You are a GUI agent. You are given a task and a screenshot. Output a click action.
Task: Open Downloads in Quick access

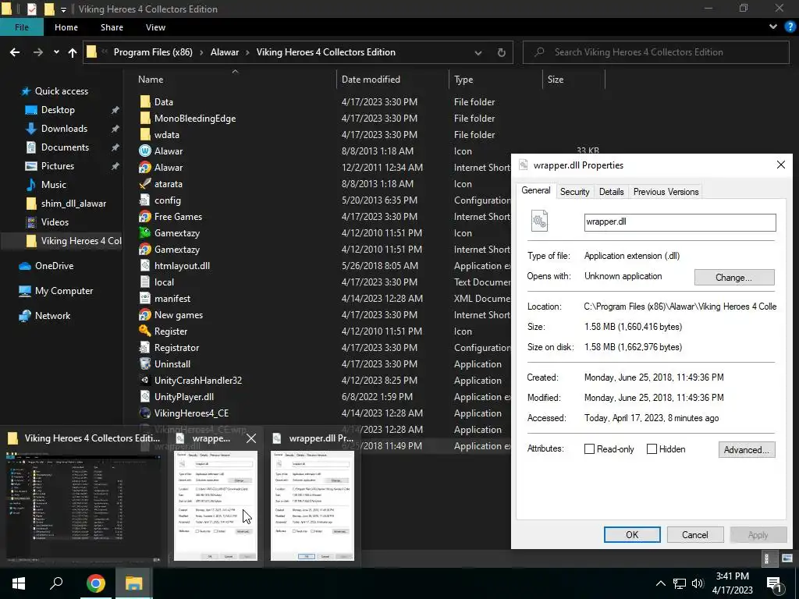click(x=64, y=129)
